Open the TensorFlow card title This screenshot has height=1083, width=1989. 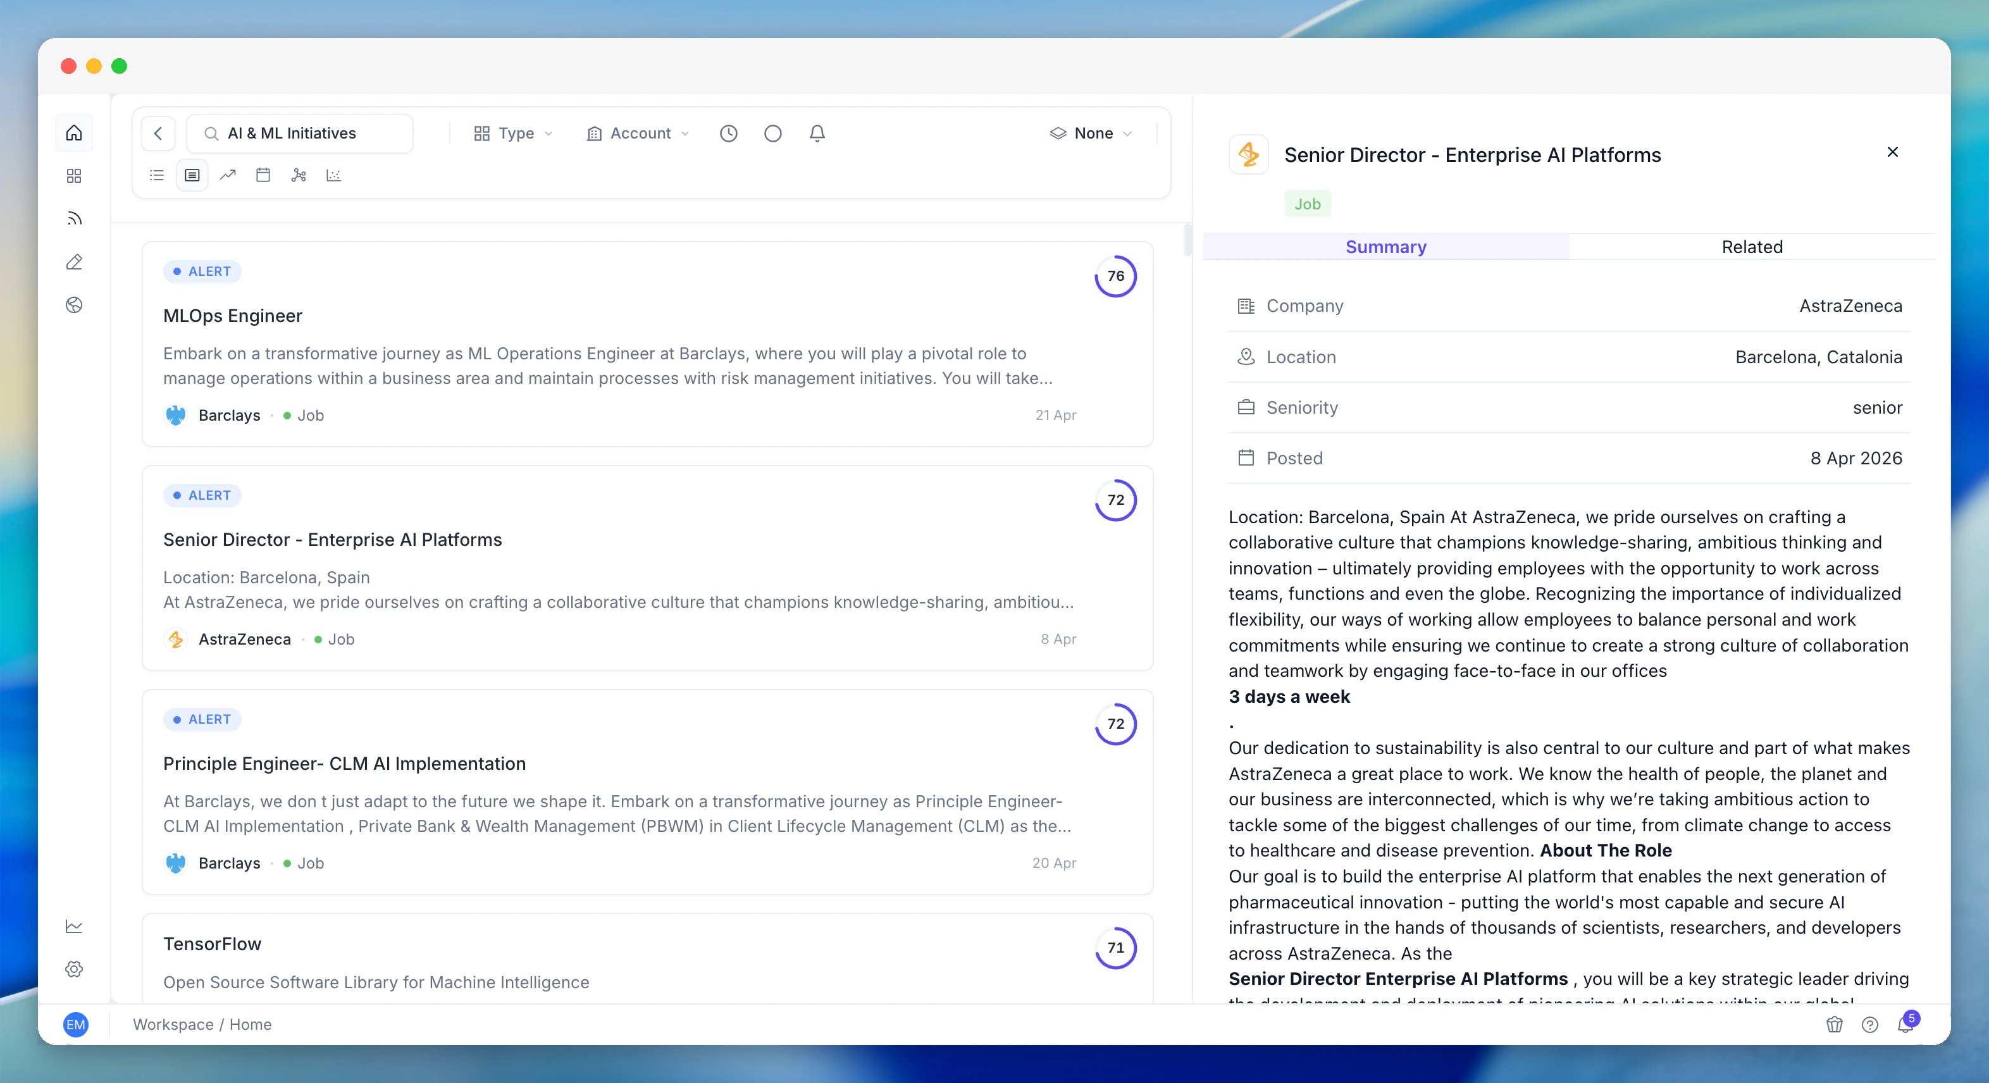tap(213, 944)
